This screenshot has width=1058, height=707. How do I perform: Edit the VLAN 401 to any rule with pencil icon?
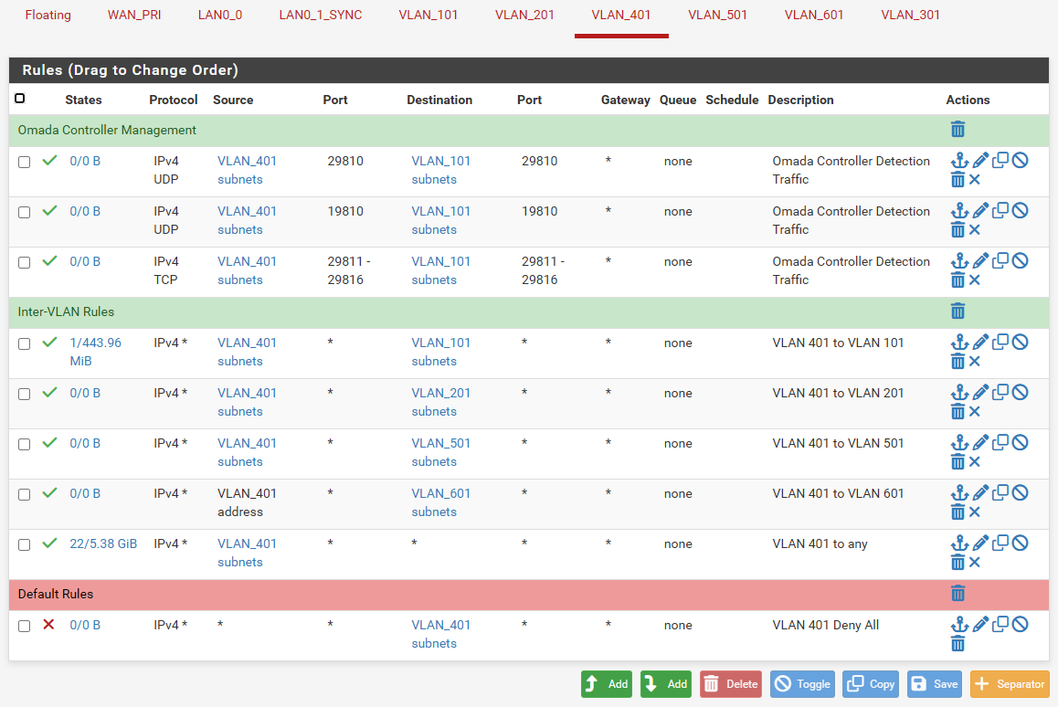tap(980, 543)
